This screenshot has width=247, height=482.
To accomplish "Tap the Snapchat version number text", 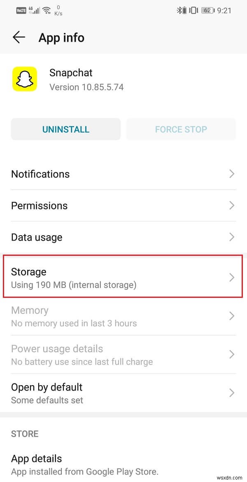I will coord(86,87).
